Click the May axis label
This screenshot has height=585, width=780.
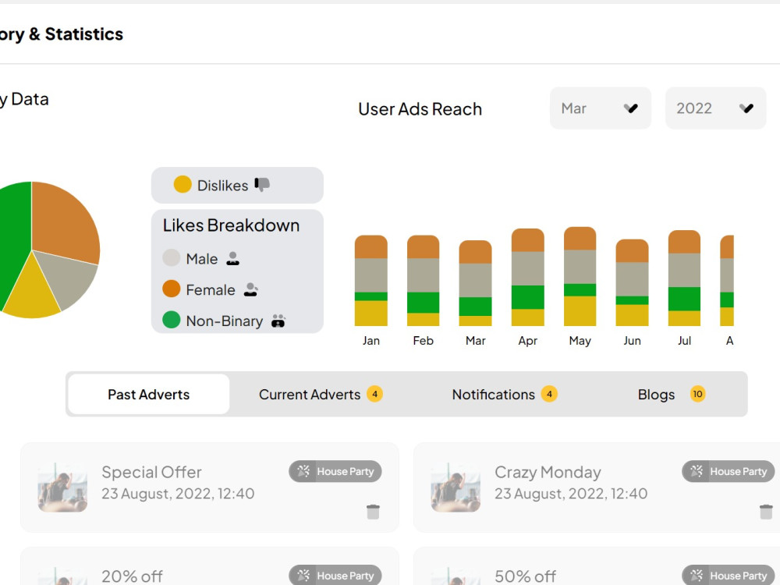580,342
